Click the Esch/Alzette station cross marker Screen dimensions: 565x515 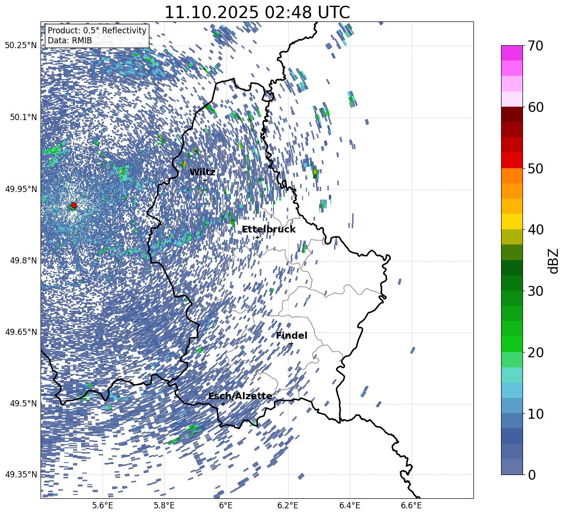223,404
